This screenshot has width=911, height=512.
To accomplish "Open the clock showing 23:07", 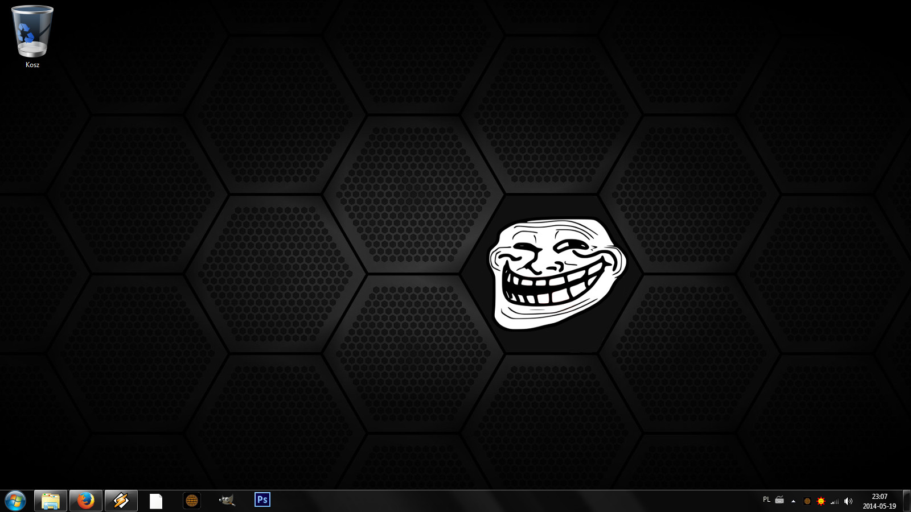I will coord(879,501).
